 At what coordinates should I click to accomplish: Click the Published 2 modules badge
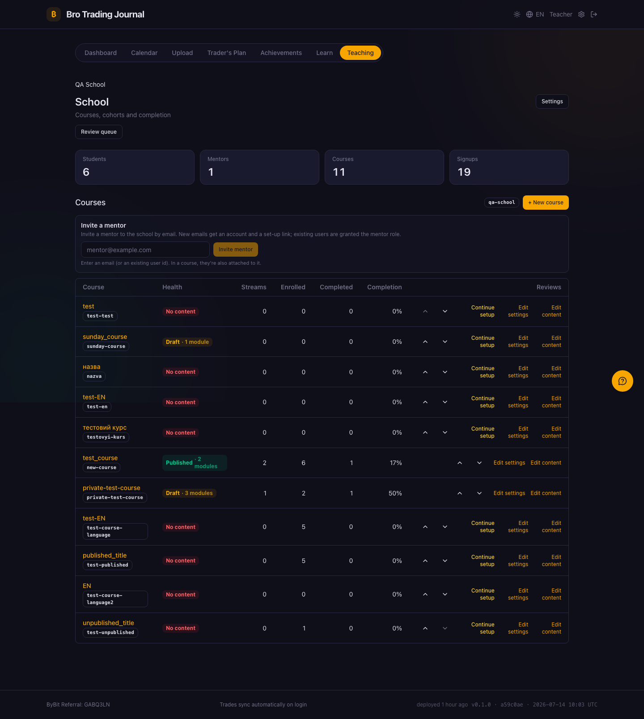[195, 463]
